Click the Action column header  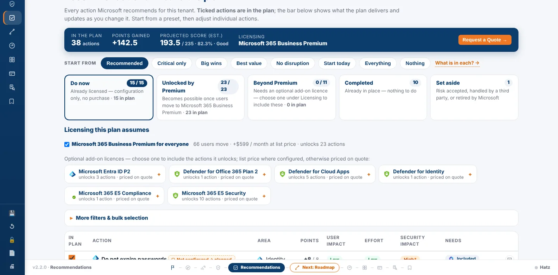click(102, 241)
